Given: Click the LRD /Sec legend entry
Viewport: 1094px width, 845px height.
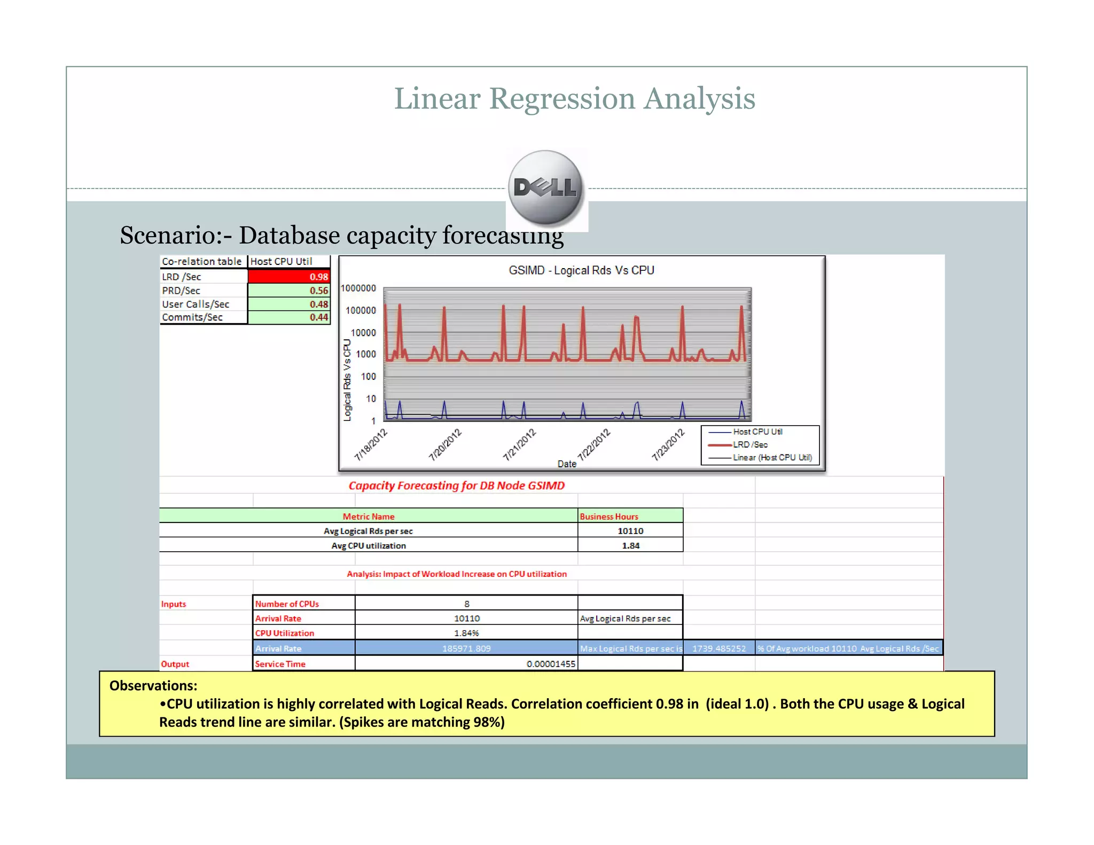Looking at the screenshot, I should pyautogui.click(x=749, y=444).
